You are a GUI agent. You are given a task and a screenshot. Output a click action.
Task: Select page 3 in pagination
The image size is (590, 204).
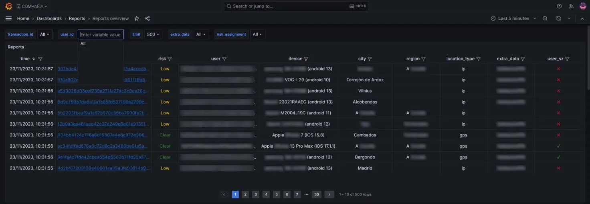point(256,194)
